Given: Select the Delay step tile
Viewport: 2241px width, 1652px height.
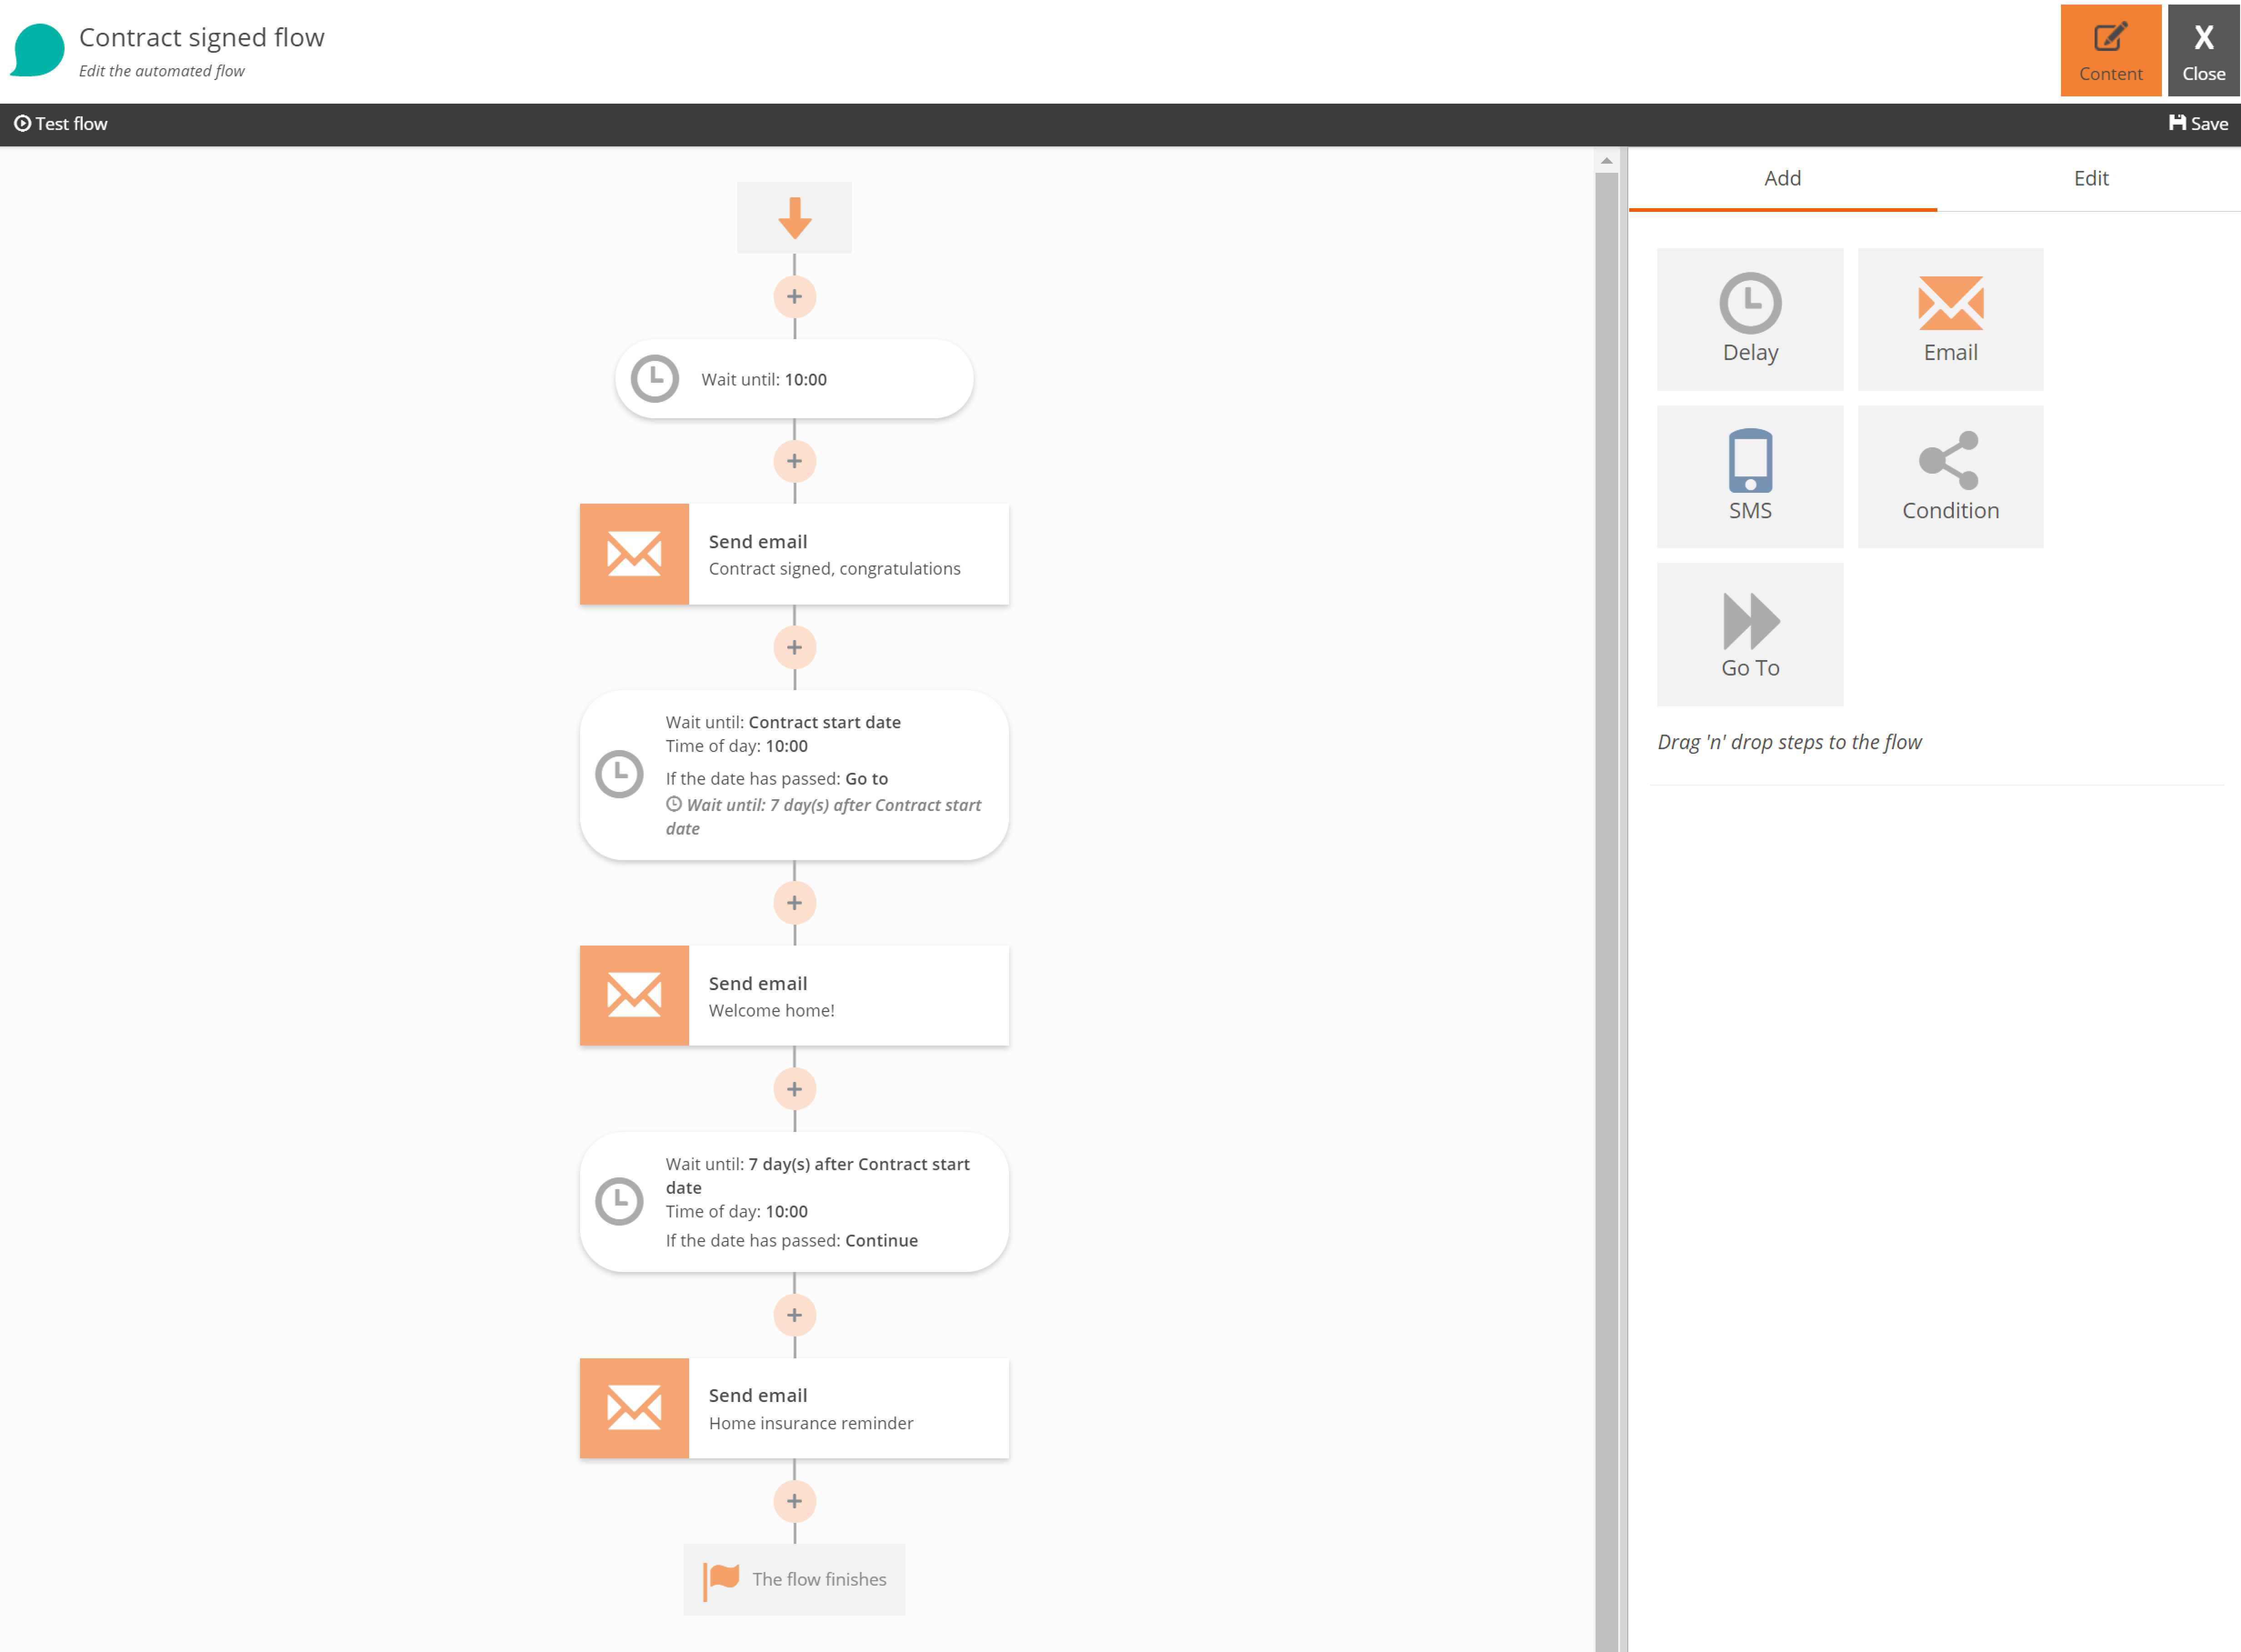Looking at the screenshot, I should click(x=1749, y=319).
